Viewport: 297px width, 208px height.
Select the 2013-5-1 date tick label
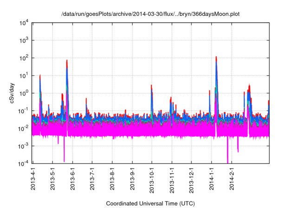(52, 181)
